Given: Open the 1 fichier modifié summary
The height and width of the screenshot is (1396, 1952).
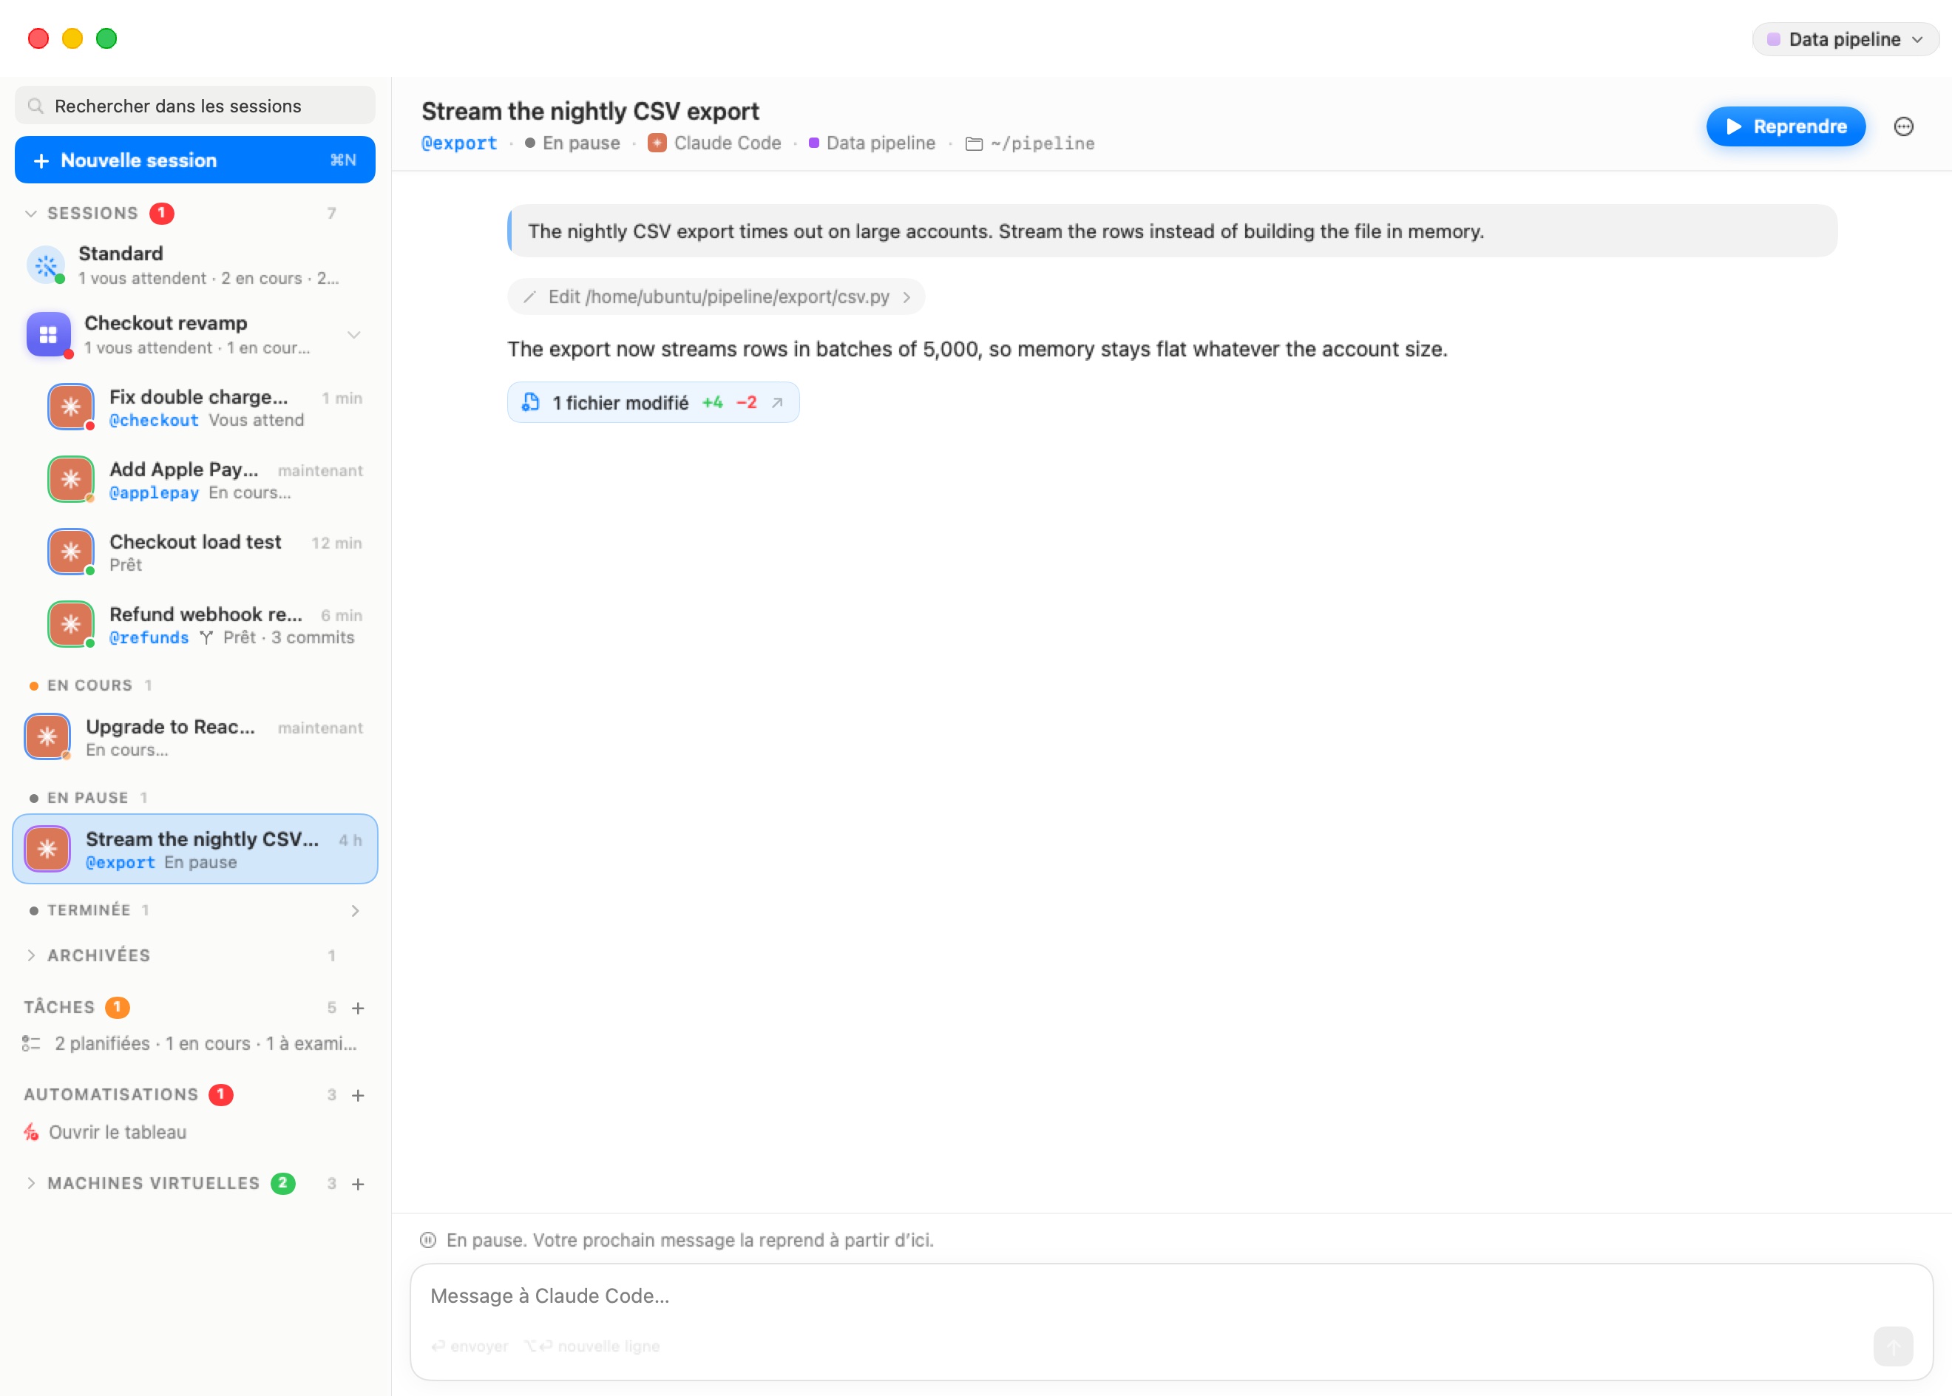Looking at the screenshot, I should tap(653, 402).
